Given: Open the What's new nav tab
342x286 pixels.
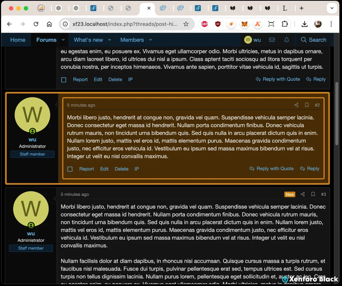Looking at the screenshot, I should pos(88,40).
